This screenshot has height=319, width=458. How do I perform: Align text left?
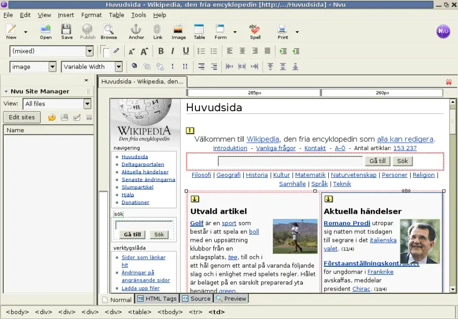click(x=230, y=51)
